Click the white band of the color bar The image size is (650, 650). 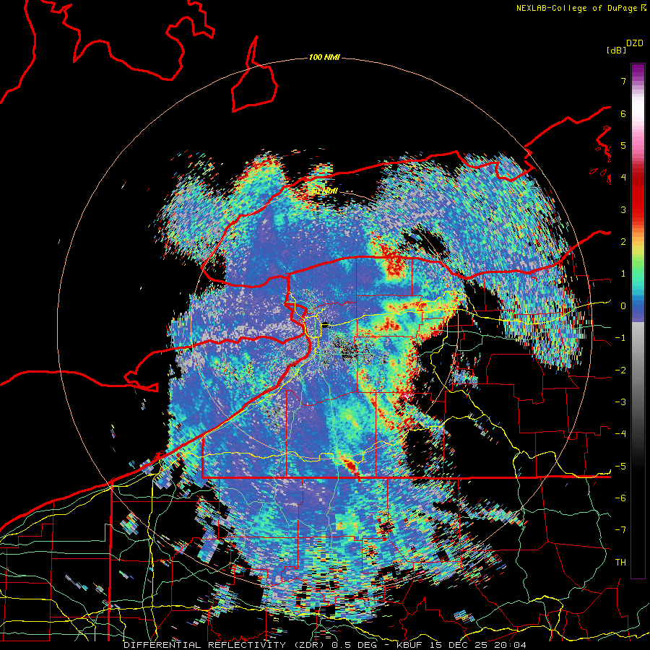coord(638,110)
